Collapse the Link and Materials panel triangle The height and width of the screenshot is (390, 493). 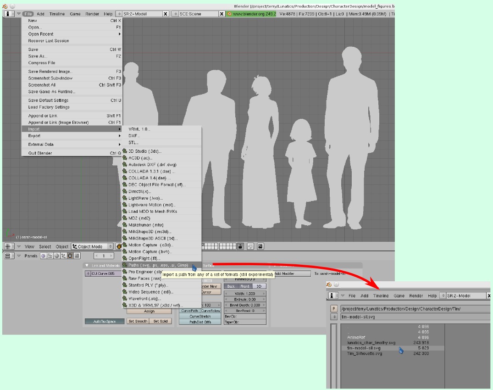click(x=87, y=266)
